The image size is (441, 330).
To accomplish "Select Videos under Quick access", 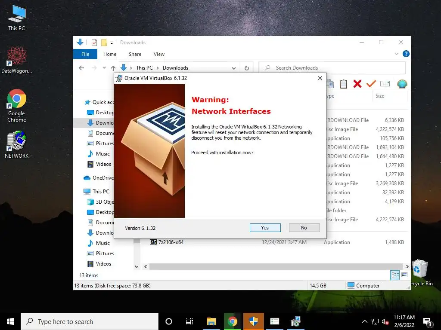I will click(99, 164).
